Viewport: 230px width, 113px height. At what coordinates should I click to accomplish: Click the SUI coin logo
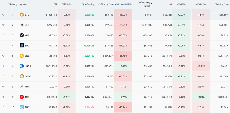coord(22,107)
